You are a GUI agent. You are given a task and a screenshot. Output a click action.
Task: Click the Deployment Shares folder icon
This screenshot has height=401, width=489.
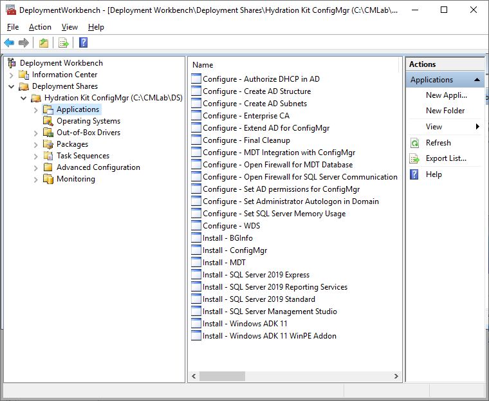pyautogui.click(x=24, y=86)
